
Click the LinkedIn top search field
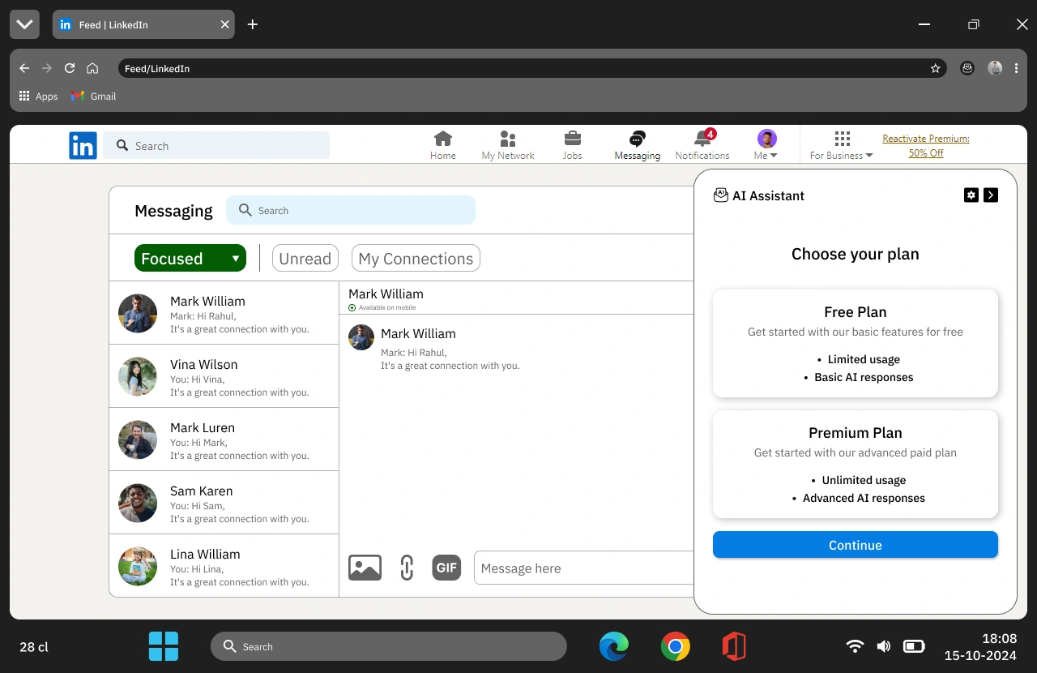tap(216, 145)
